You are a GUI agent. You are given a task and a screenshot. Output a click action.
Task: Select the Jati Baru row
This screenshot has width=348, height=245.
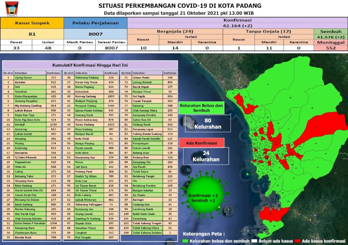[91, 167]
